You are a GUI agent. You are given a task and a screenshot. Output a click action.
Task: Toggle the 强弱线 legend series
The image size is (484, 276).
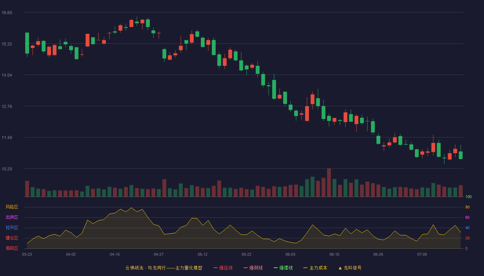[253, 268]
